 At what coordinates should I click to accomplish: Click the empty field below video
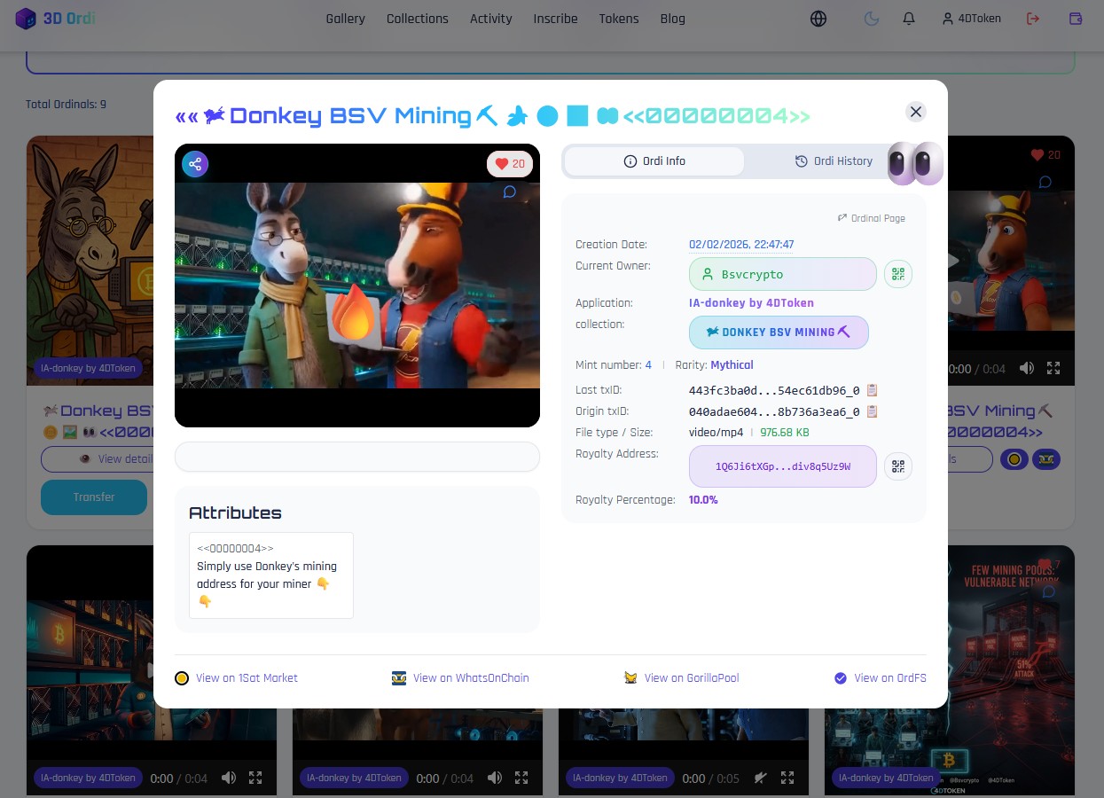tap(357, 457)
